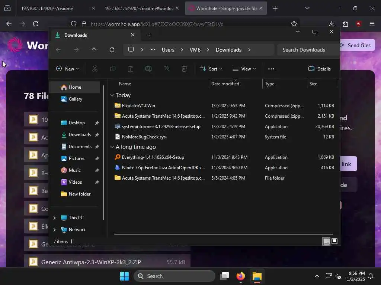Sort by the Size column header
The image size is (381, 285).
point(322,84)
